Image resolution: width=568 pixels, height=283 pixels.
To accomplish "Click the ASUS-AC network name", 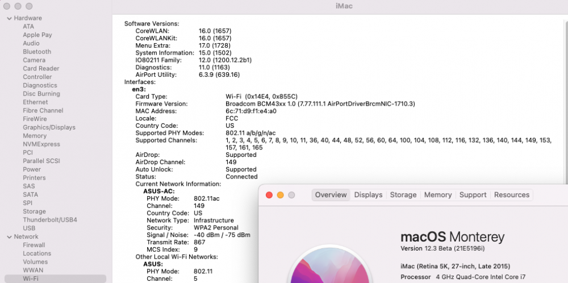I will (x=159, y=191).
